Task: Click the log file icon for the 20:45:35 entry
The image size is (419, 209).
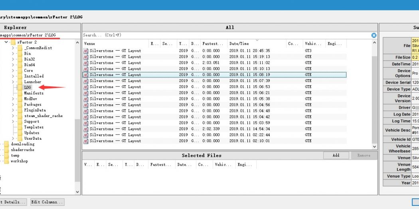Action: pyautogui.click(x=85, y=51)
